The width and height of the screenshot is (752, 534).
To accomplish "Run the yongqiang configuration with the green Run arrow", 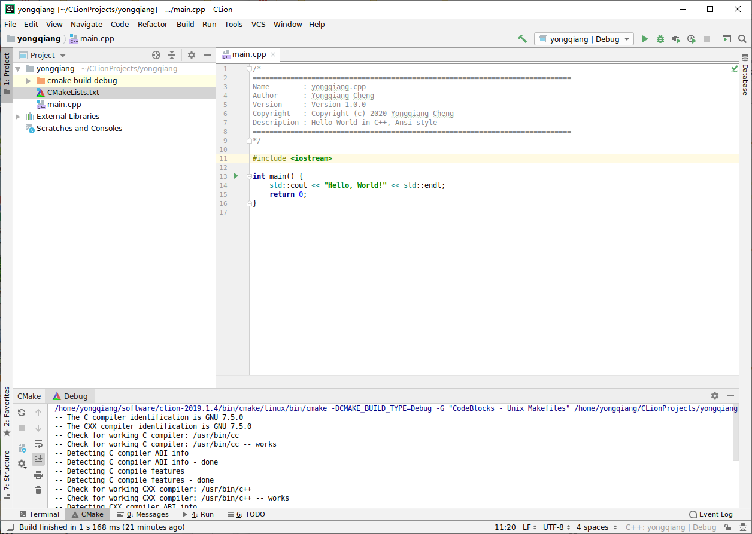I will click(x=645, y=38).
